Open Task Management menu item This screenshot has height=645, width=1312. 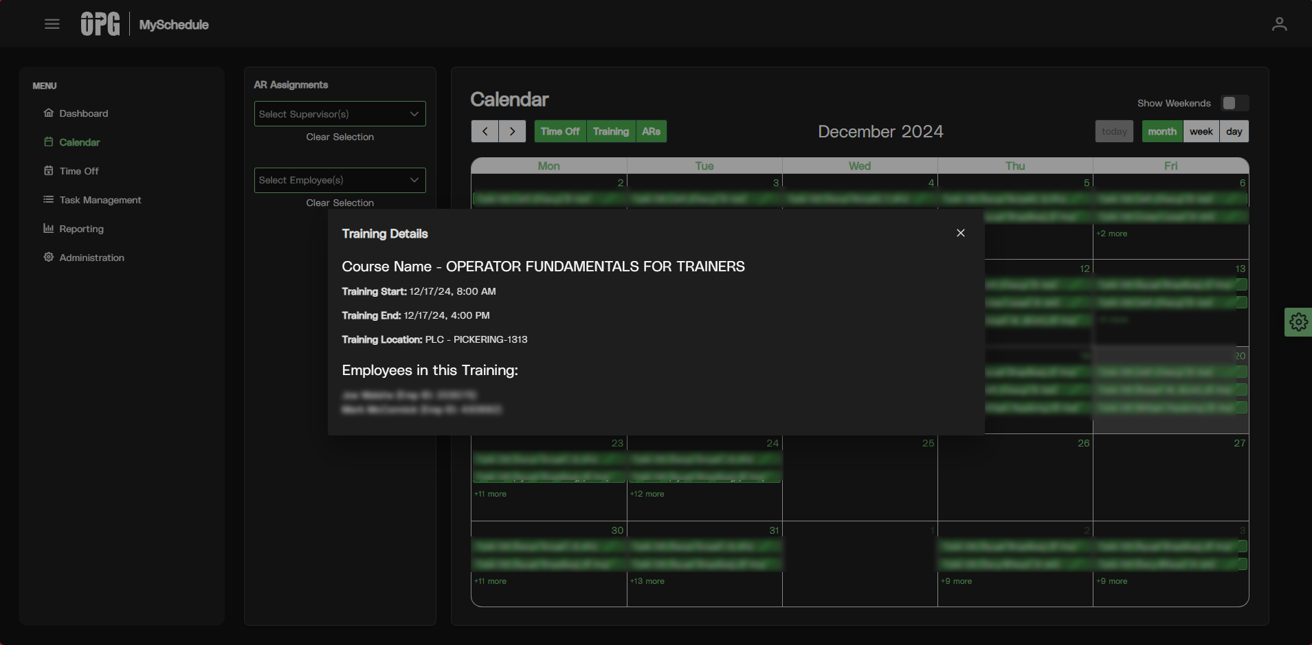100,200
